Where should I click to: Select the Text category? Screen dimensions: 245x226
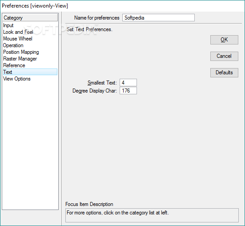[x=30, y=72]
